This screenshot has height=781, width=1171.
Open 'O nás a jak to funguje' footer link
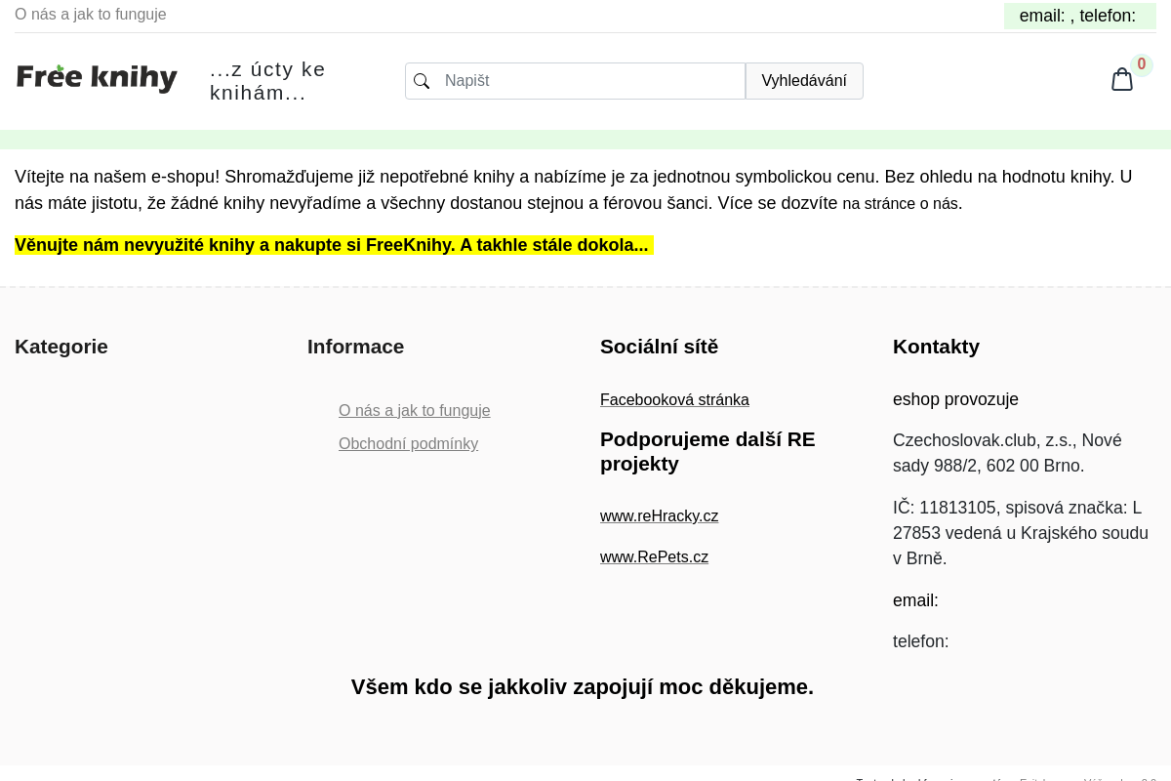[x=414, y=410]
